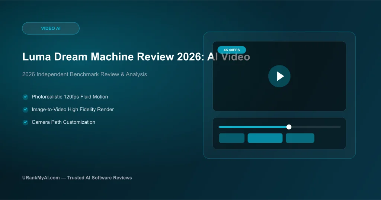Click checkmark beside Image-to-Video High Fidelity Render

coord(25,110)
